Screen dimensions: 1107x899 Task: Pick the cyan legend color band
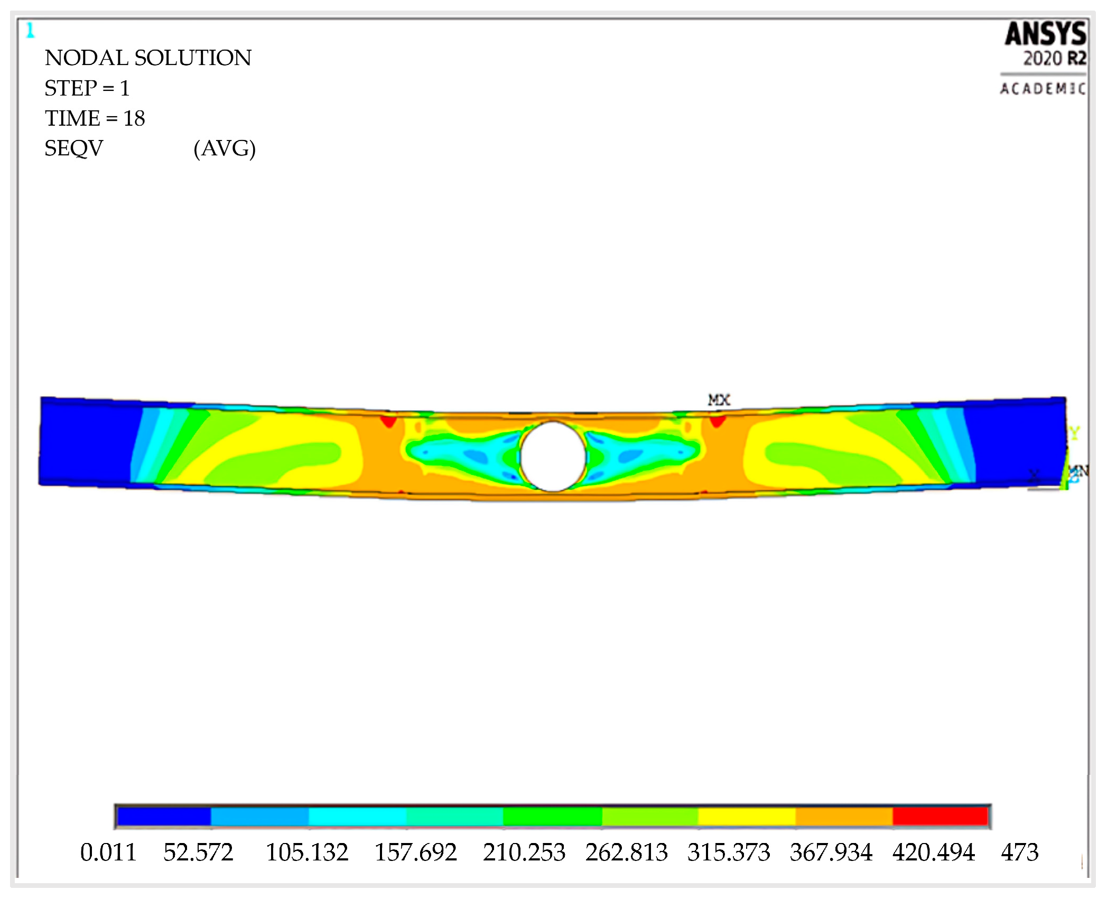click(x=357, y=817)
